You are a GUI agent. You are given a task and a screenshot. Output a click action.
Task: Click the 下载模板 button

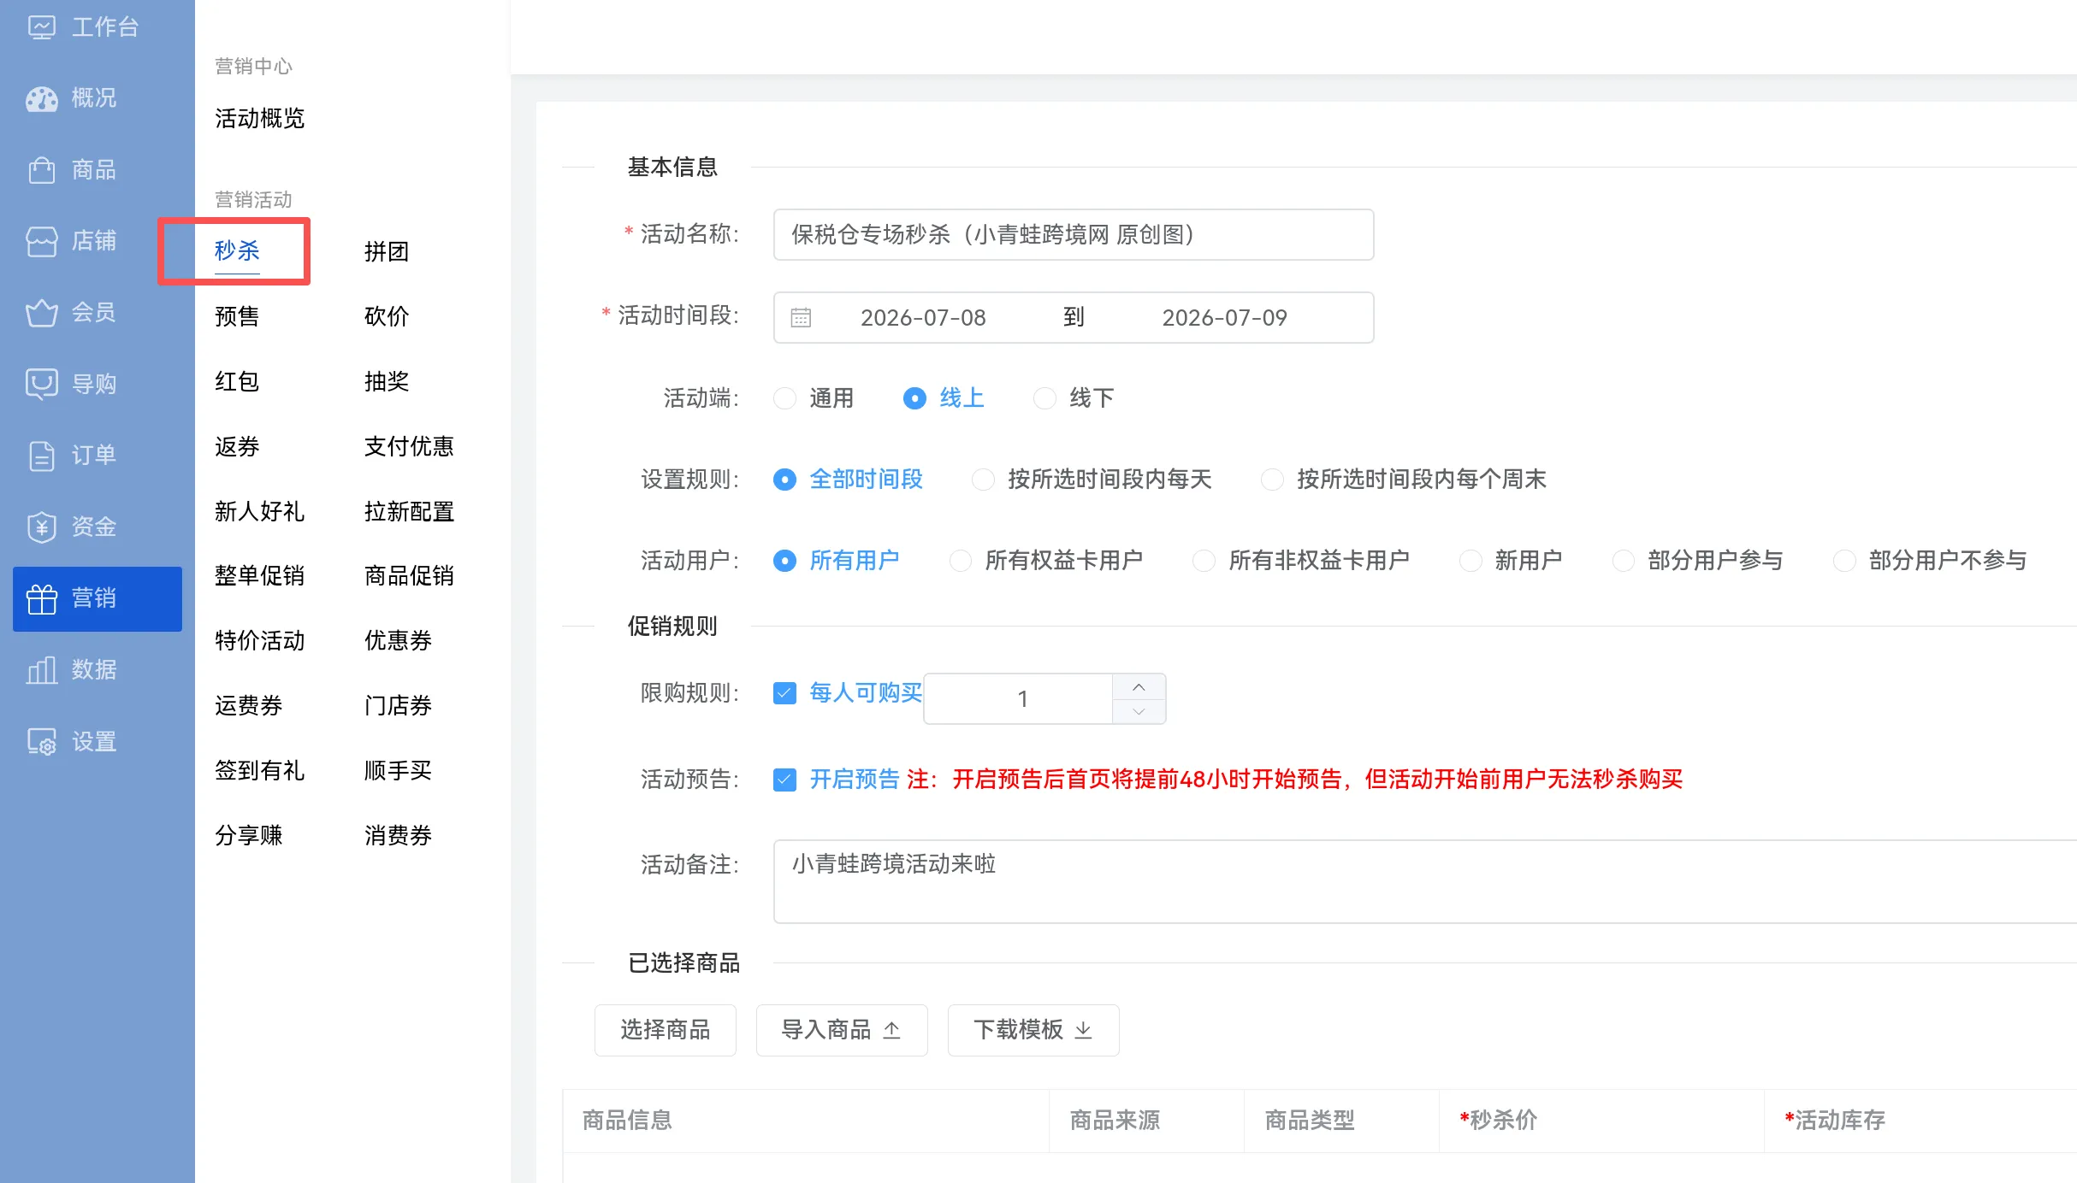(x=1033, y=1030)
